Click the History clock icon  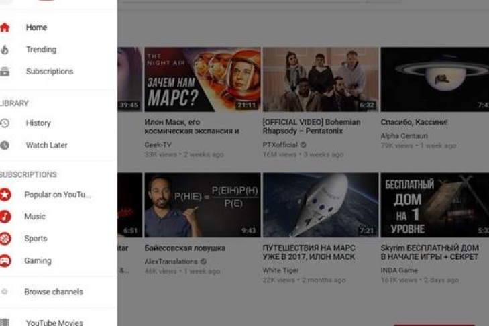point(5,123)
